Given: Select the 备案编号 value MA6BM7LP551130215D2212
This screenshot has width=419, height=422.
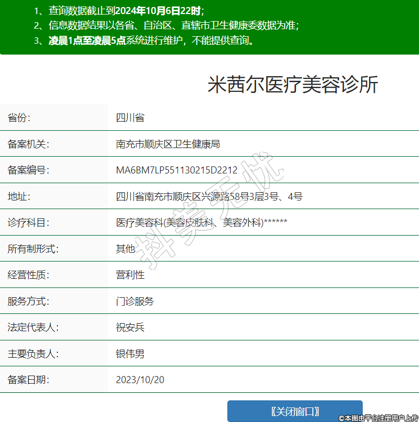Looking at the screenshot, I should tap(176, 170).
